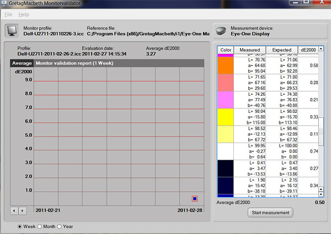Click lower scroll up arrow in table
Viewport: 331px width, 234px height.
coord(321,189)
